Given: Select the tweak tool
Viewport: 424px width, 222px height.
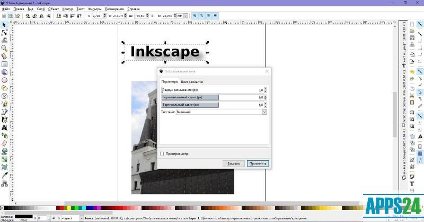Looking at the screenshot, I should click(4, 41).
